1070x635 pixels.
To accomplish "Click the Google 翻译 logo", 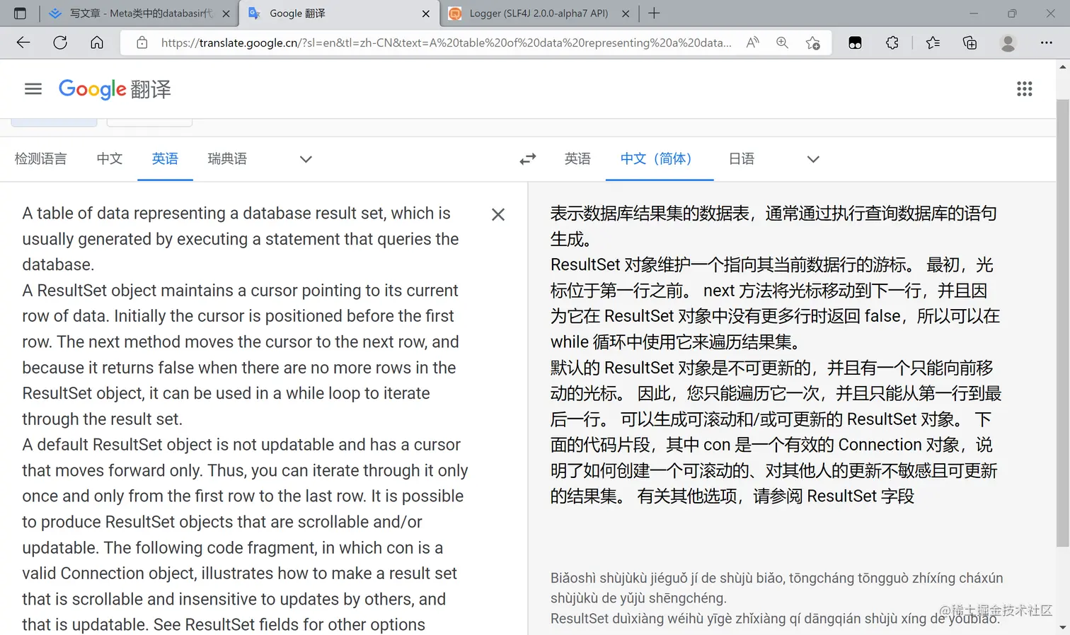I will [115, 89].
